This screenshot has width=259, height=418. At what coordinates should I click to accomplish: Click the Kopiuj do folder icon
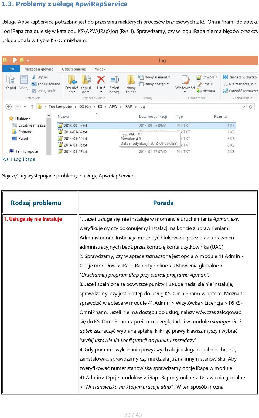tap(86, 80)
